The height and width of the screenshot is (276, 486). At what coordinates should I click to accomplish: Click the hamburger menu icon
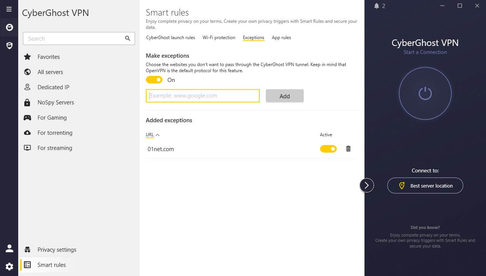pos(9,9)
